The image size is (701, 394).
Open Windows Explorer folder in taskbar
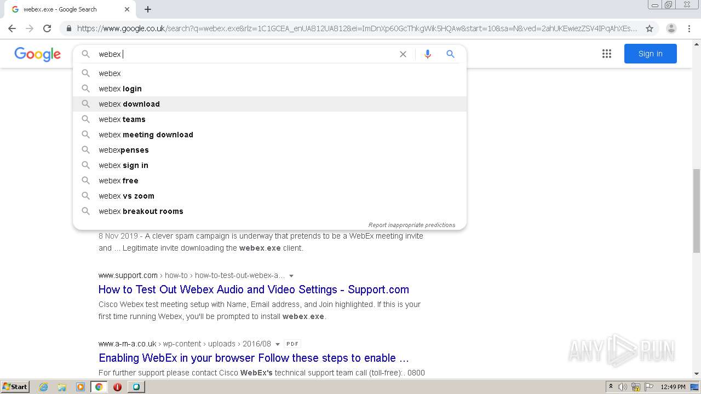coord(62,387)
